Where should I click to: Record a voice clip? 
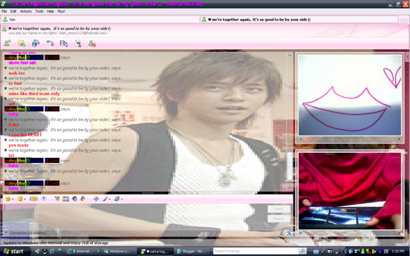(x=44, y=199)
